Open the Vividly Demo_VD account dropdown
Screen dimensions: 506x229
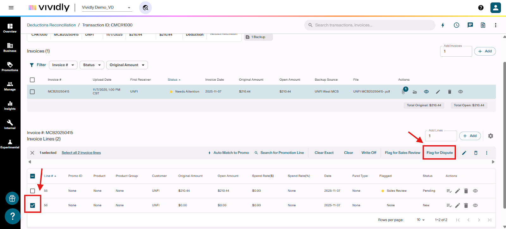coord(107,8)
